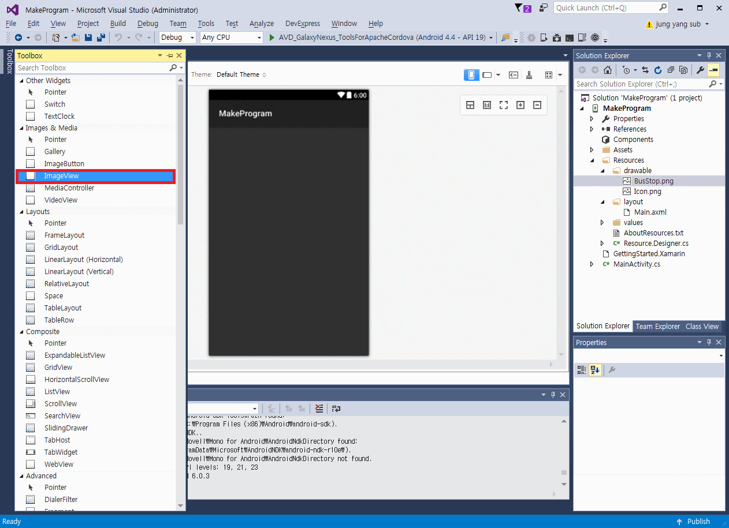The width and height of the screenshot is (729, 528).
Task: Switch to the Team Explorer tab
Action: point(658,326)
